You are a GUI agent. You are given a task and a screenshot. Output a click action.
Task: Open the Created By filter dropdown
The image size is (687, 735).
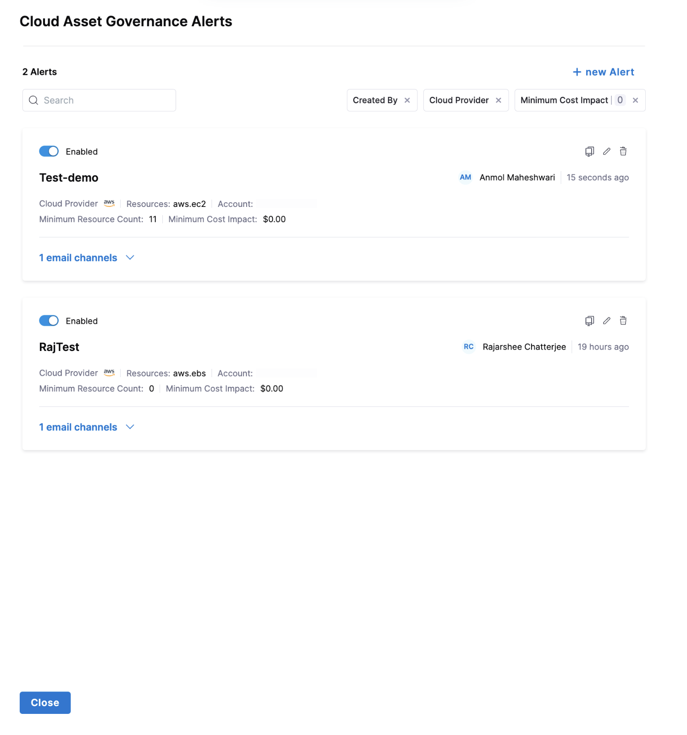pos(375,100)
